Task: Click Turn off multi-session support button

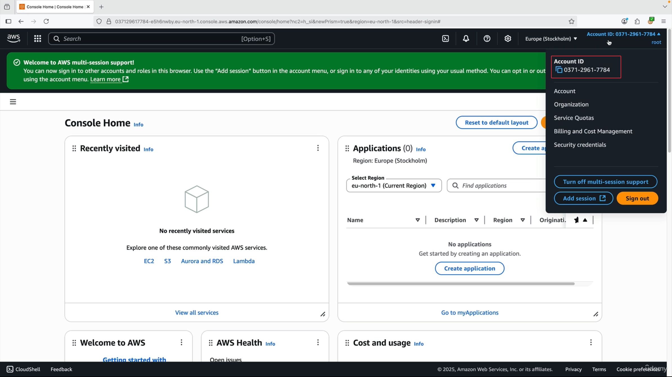Action: pos(606,182)
